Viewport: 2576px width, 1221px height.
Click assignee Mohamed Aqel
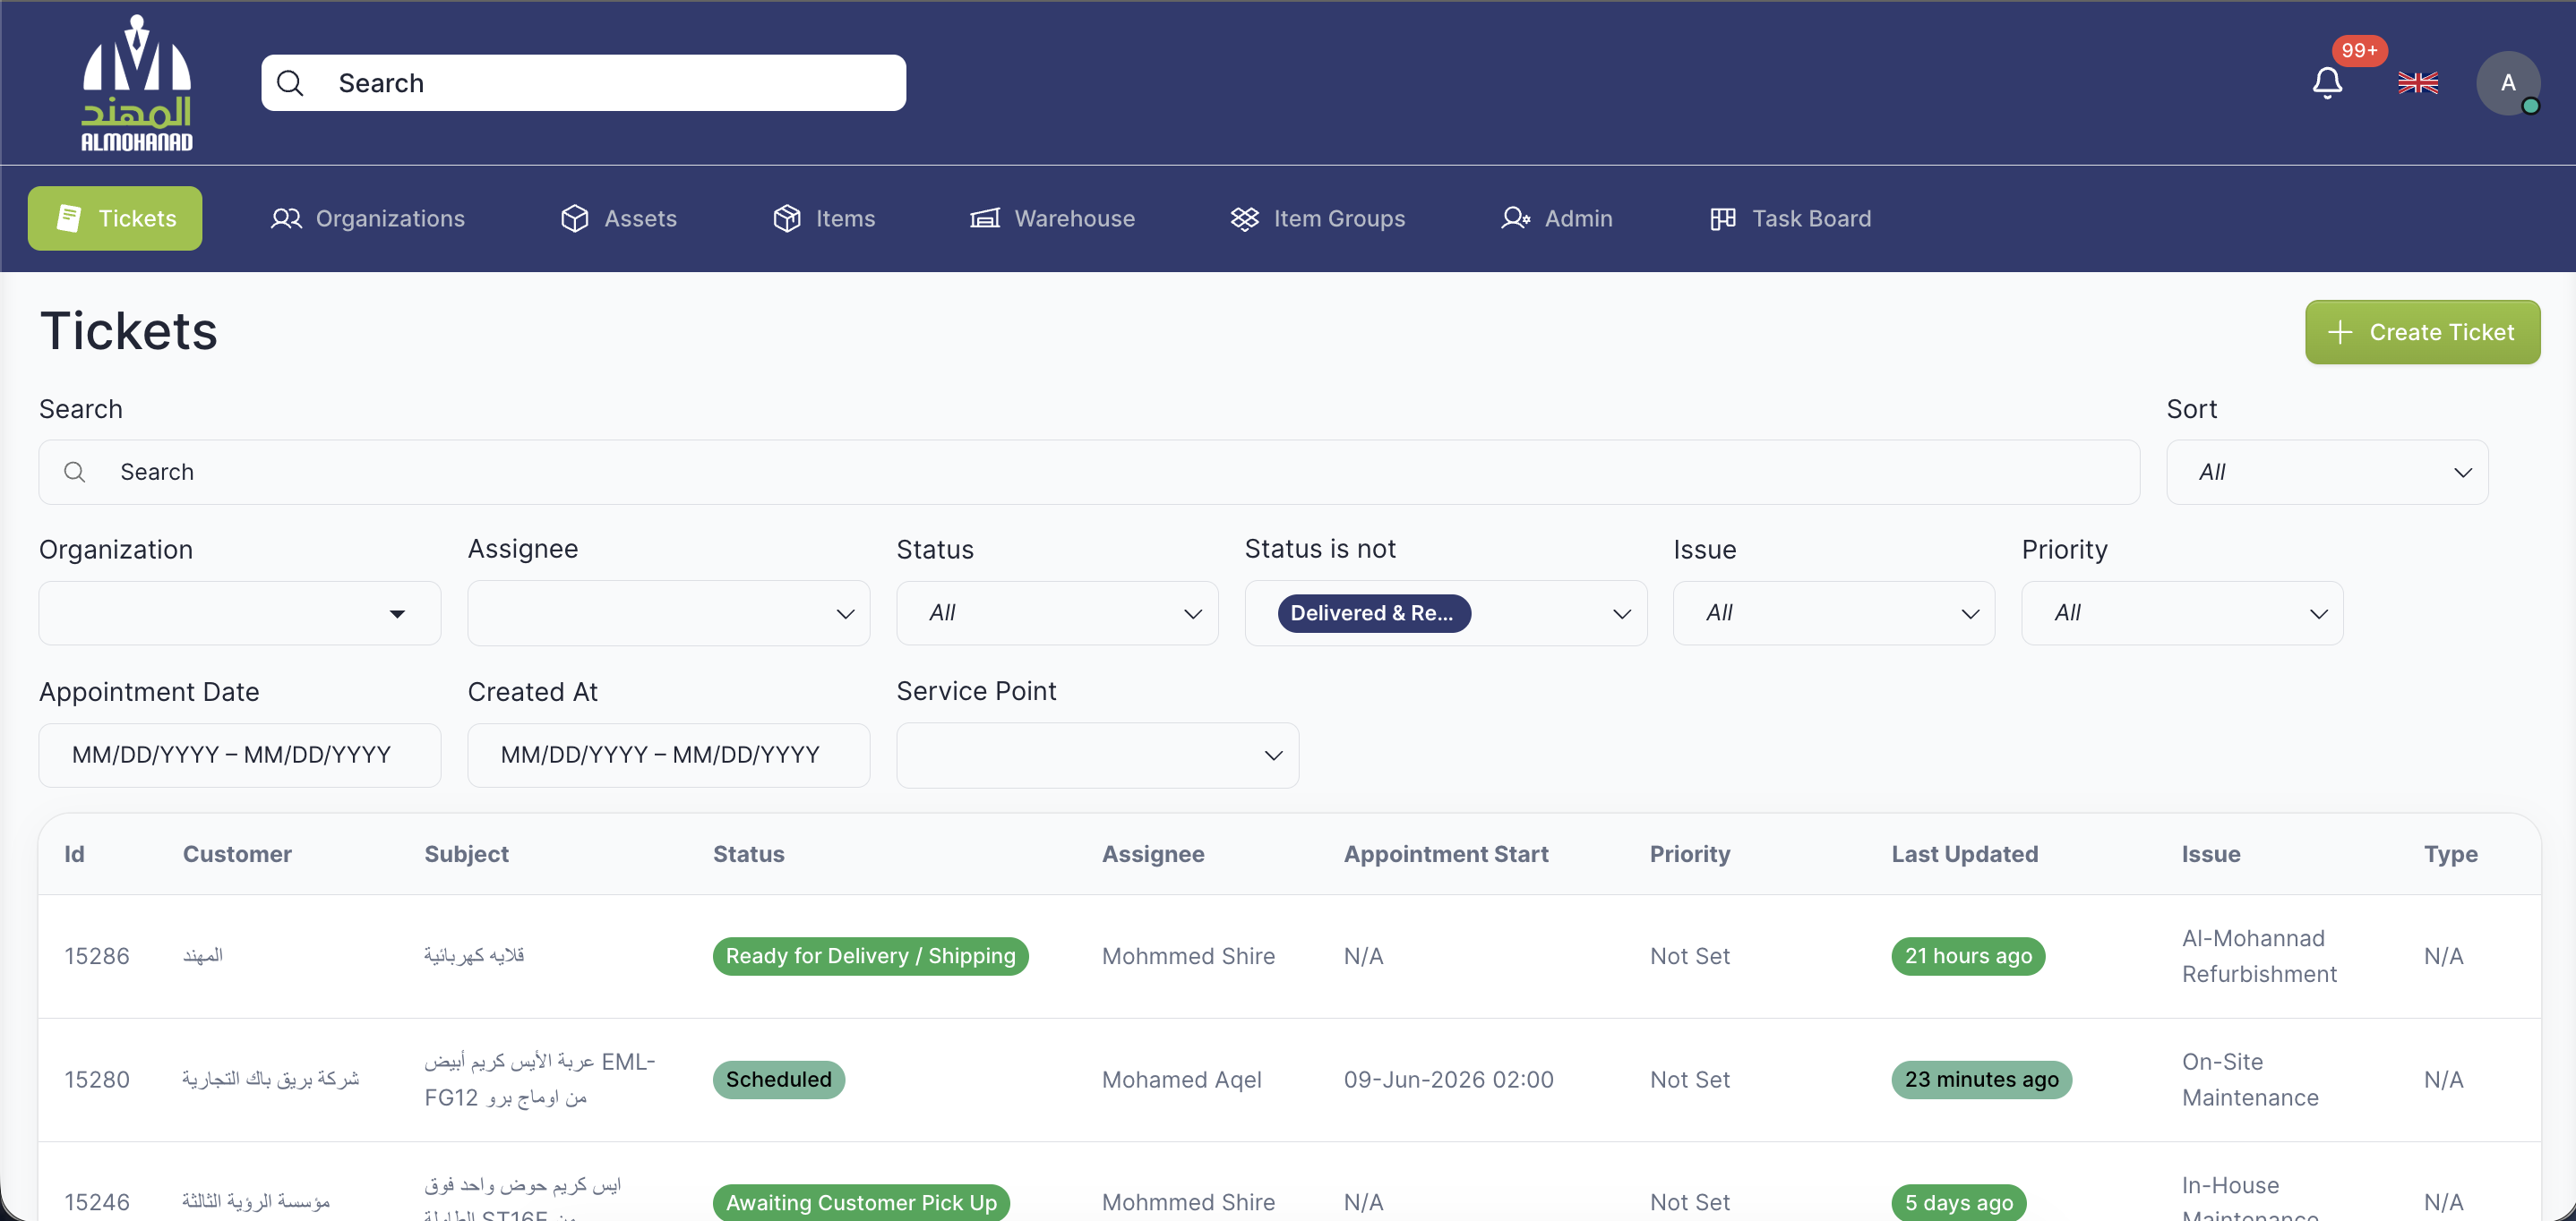[1181, 1079]
